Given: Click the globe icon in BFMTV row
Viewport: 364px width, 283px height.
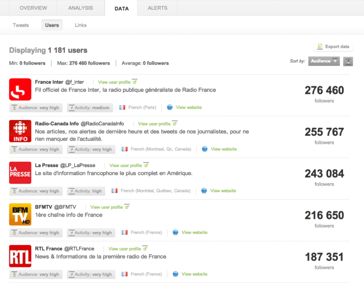Looking at the screenshot, I should (176, 232).
